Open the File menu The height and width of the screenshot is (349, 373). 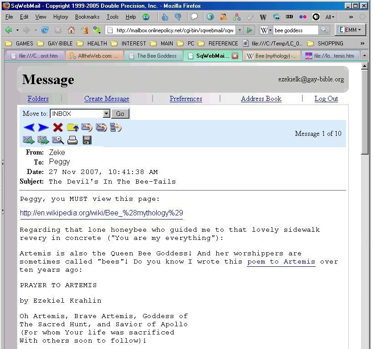pyautogui.click(x=9, y=17)
